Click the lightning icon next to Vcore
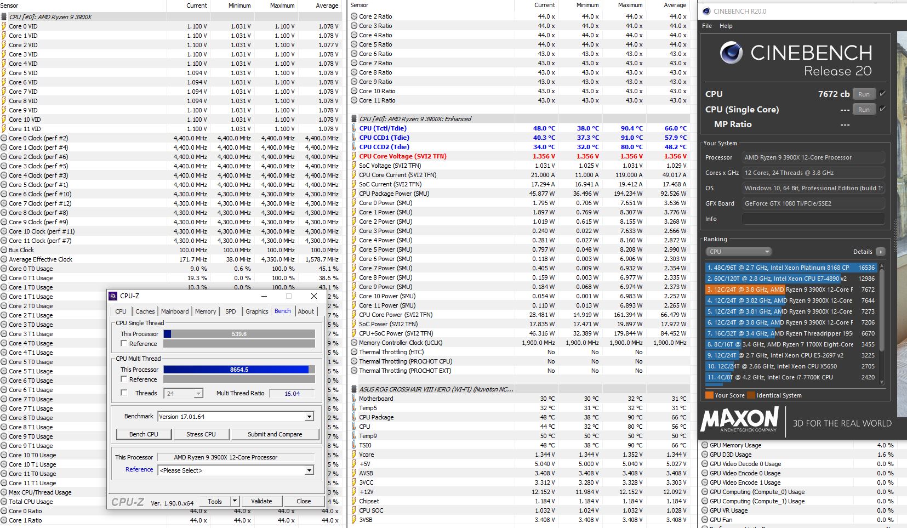Image resolution: width=907 pixels, height=528 pixels. tap(354, 455)
